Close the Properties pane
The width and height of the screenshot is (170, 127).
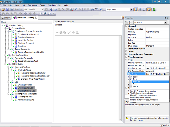coord(168,18)
